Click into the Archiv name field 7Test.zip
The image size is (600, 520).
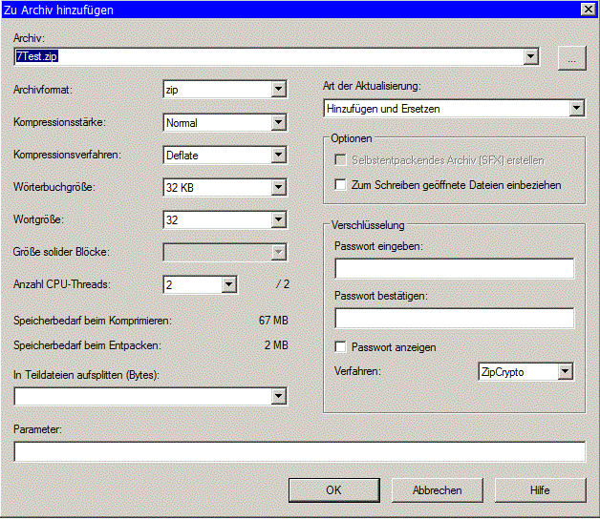pyautogui.click(x=268, y=57)
